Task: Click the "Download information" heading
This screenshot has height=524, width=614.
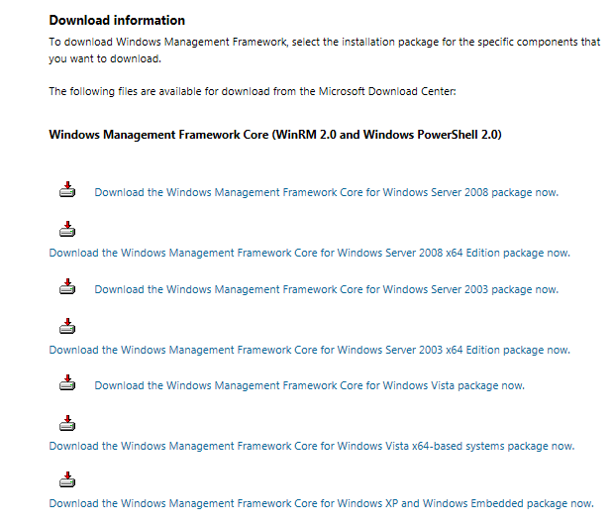Action: pyautogui.click(x=117, y=20)
